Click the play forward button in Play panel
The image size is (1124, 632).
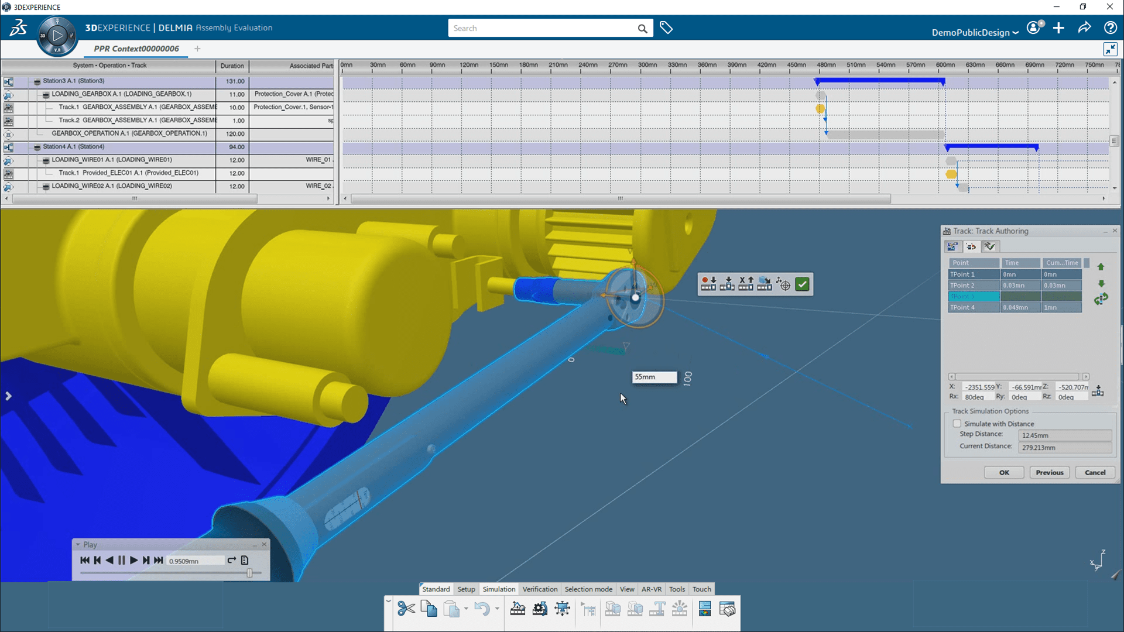(134, 560)
